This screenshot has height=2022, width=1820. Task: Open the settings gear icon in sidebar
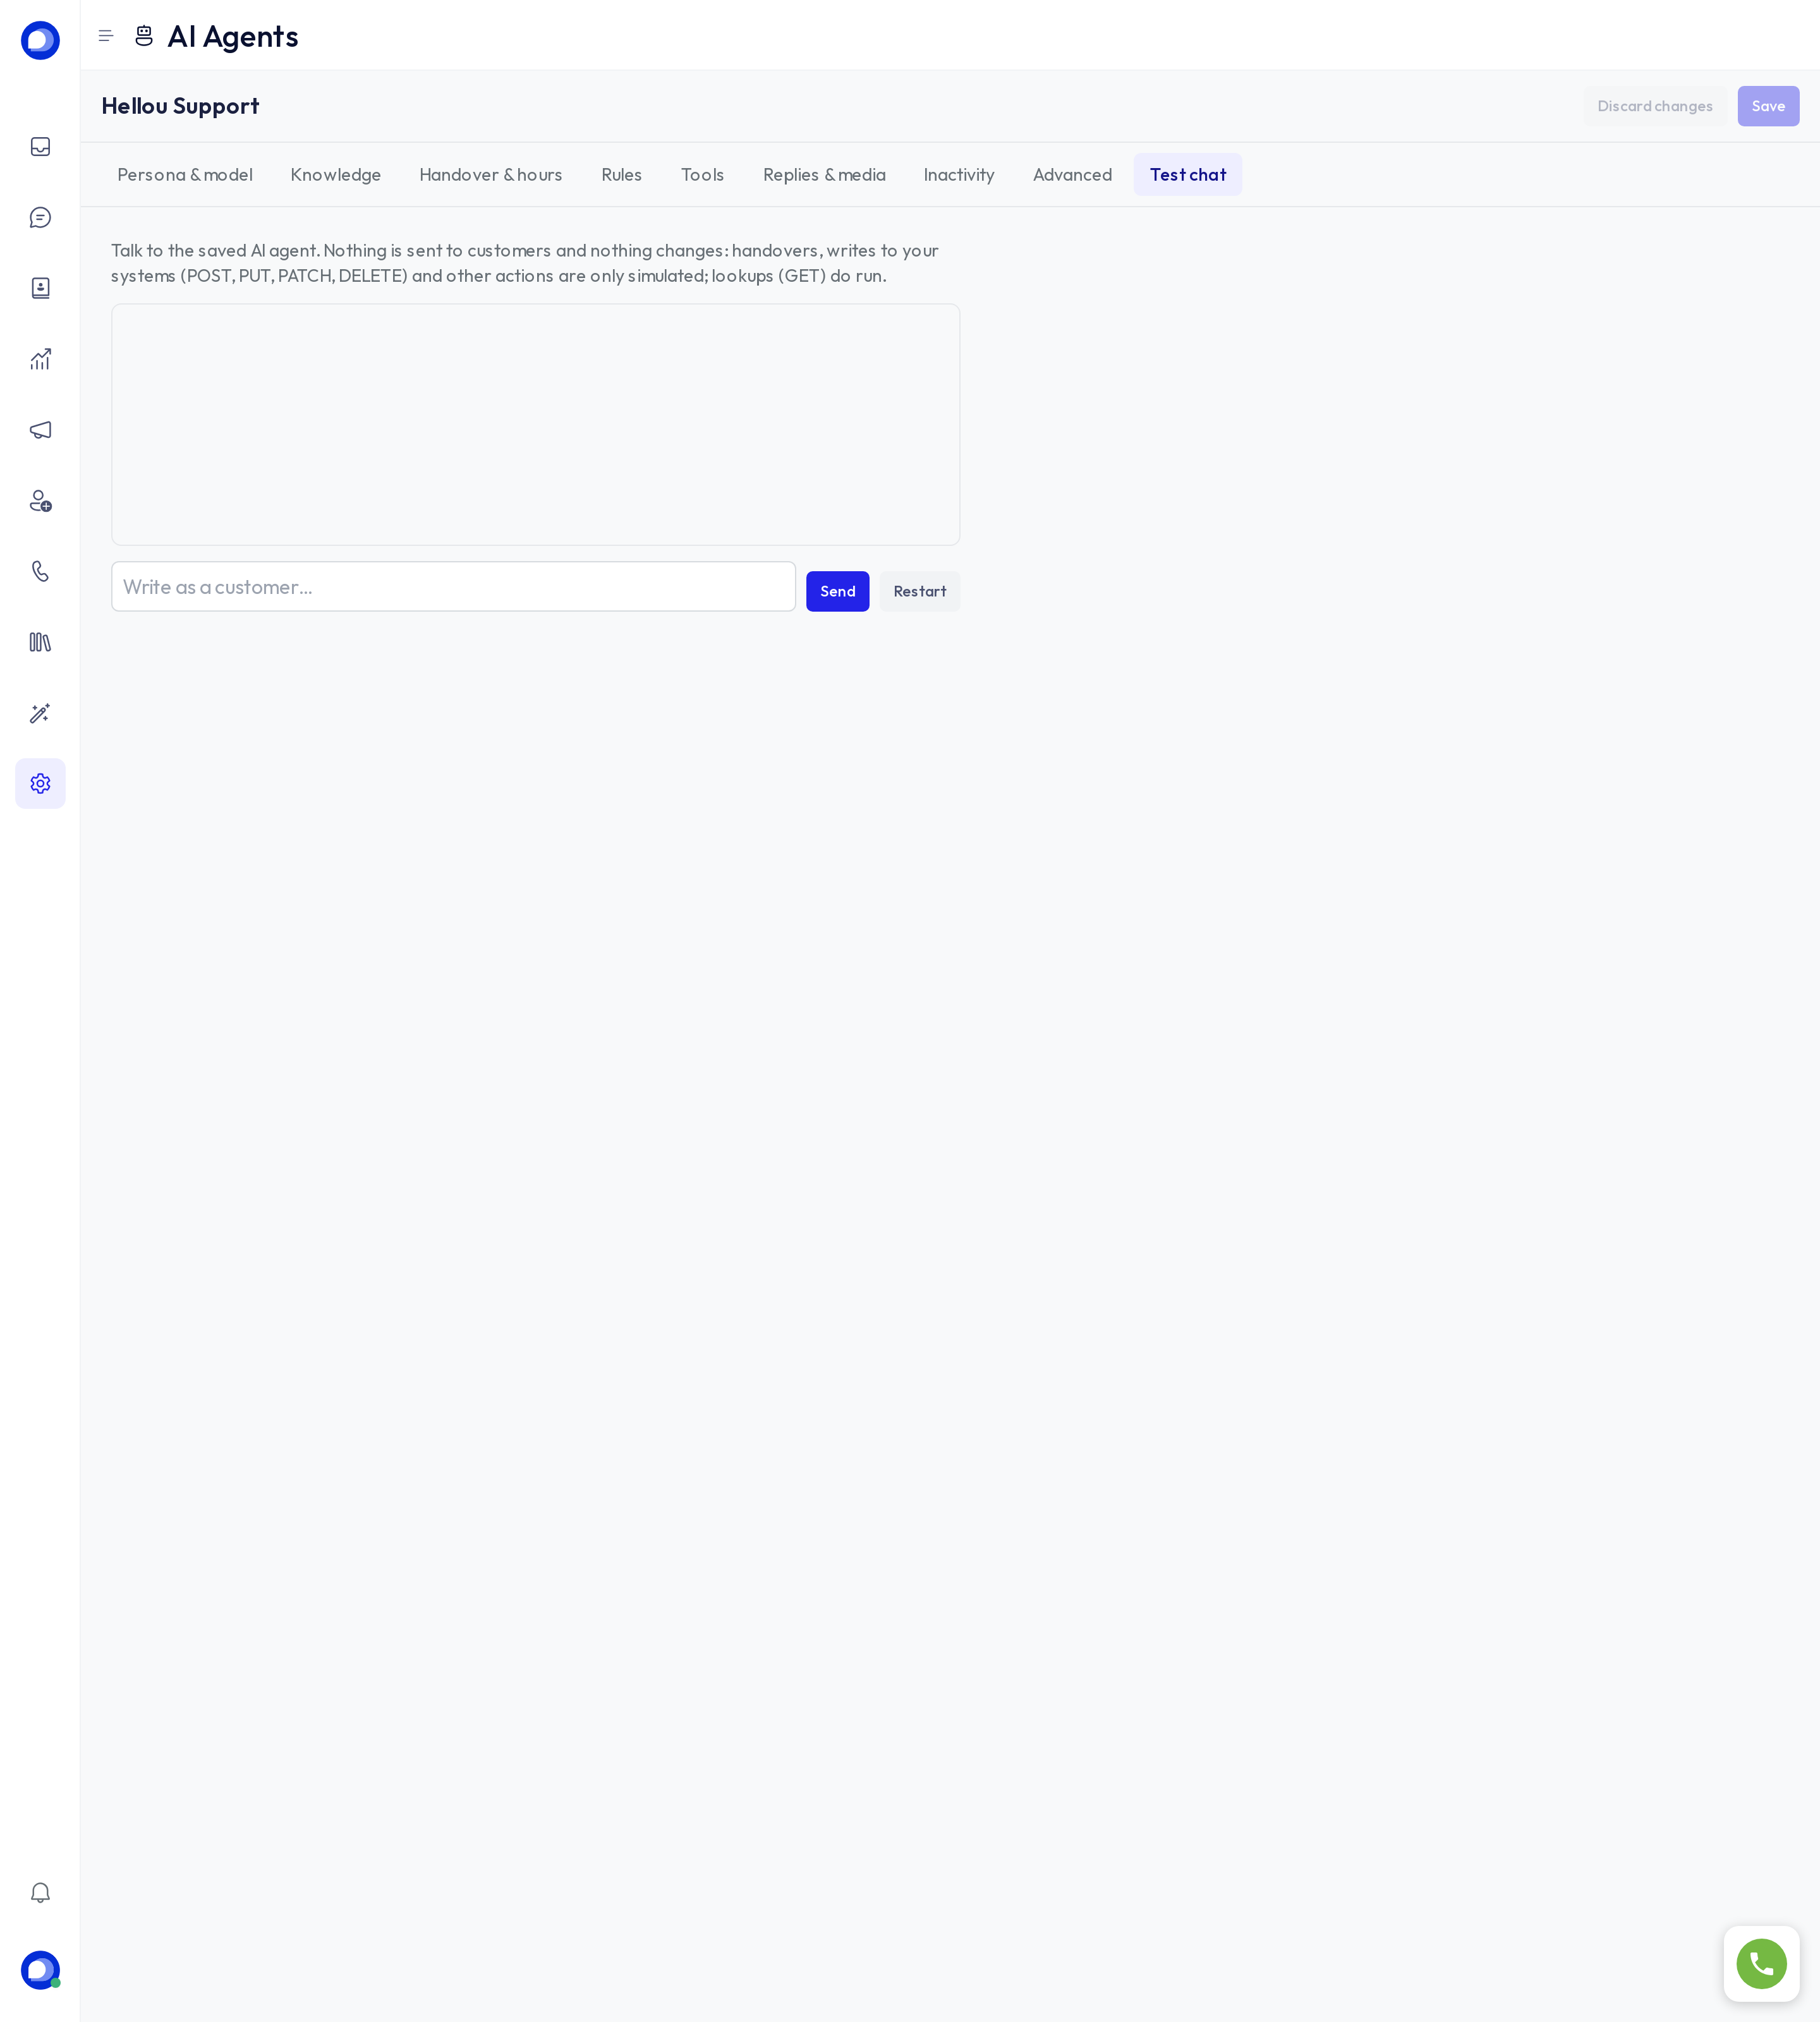click(40, 784)
